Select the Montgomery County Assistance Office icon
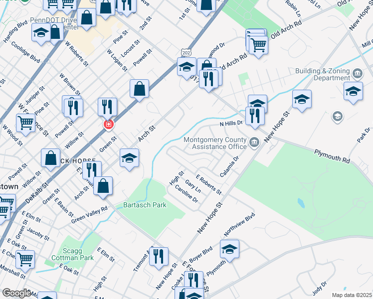This screenshot has width=373, height=299. [x=254, y=143]
